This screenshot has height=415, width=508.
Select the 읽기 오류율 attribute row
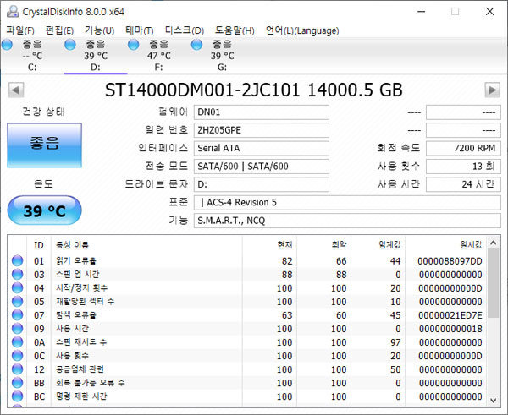[x=247, y=260]
